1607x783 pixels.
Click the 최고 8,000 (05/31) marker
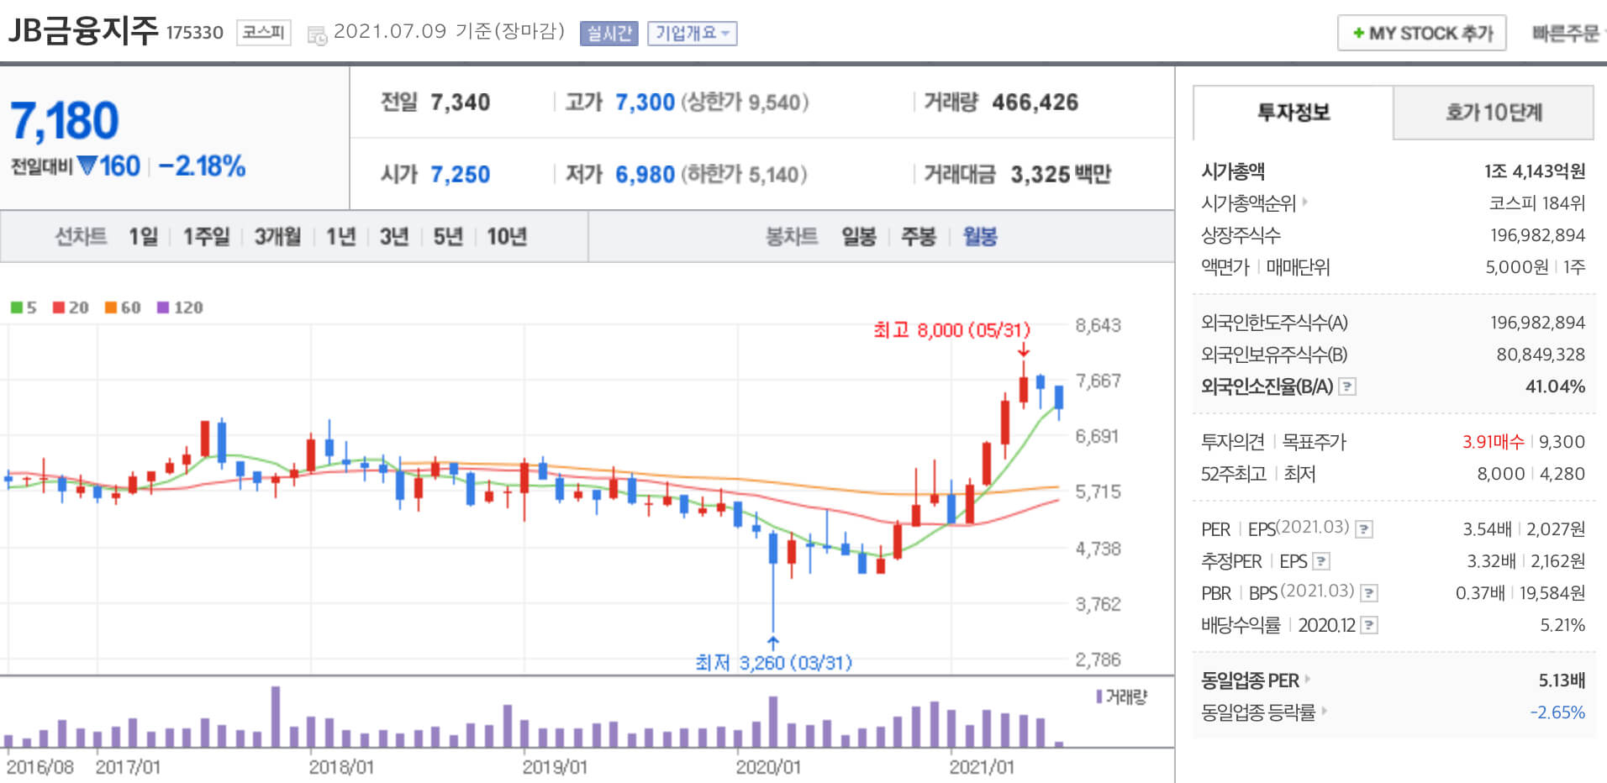951,330
